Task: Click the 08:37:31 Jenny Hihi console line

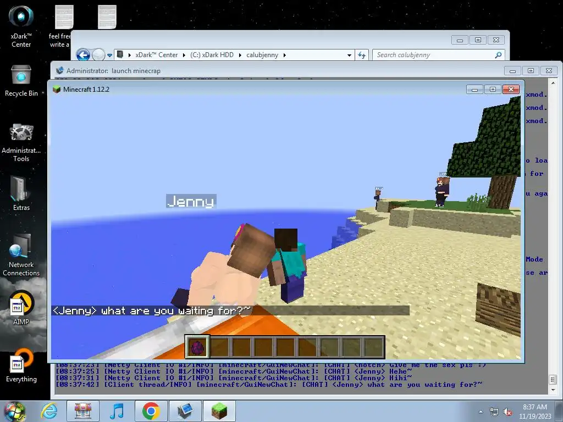Action: tap(234, 378)
